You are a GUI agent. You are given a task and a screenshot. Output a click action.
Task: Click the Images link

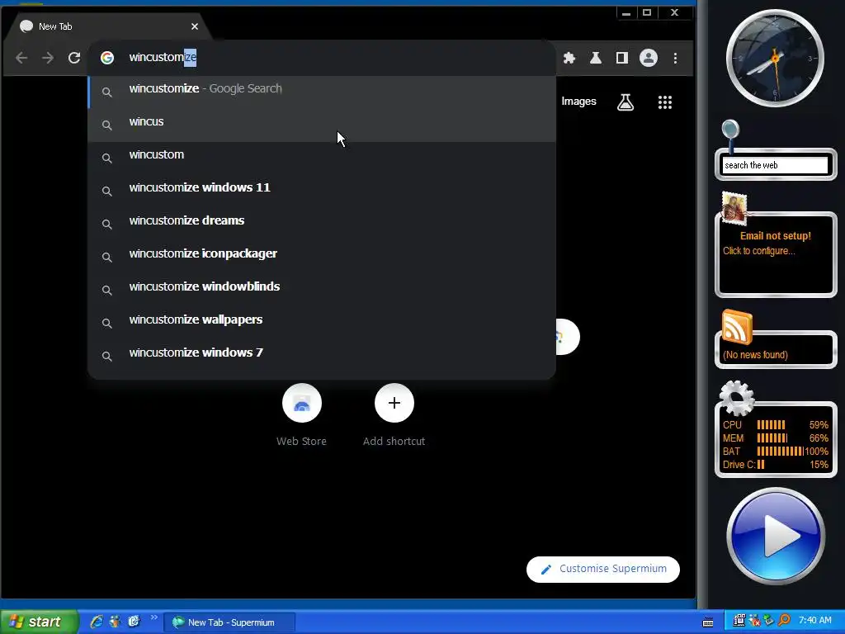click(578, 102)
